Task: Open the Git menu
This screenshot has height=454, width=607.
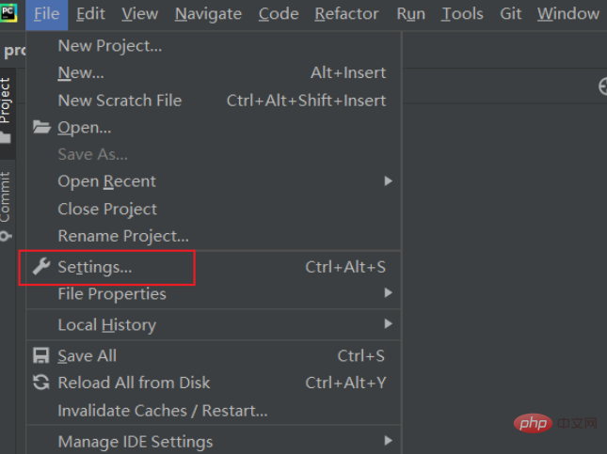Action: [x=511, y=13]
